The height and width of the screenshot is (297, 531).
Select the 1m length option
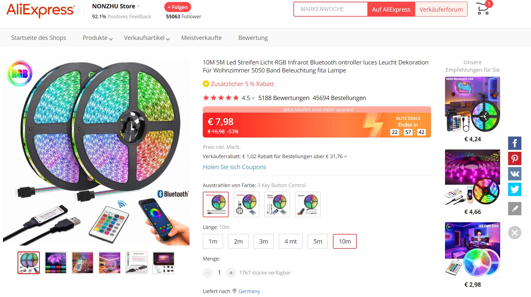pos(212,242)
